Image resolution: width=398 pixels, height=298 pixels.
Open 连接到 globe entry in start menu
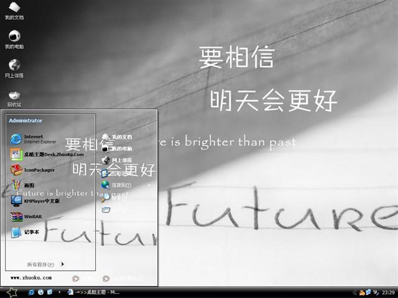click(116, 185)
